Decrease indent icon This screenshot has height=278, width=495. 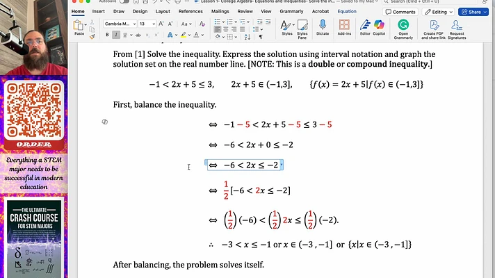click(x=259, y=22)
